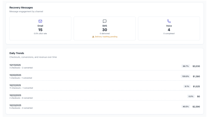Click the 100.0% conversion badge
This screenshot has width=208, height=117.
(185, 76)
